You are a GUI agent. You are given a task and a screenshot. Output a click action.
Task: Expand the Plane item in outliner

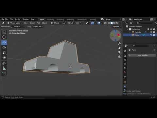130,35
